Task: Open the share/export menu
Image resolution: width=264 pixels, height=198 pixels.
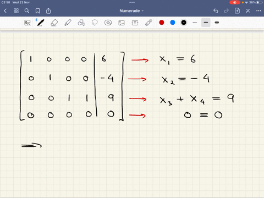Action: [48, 10]
